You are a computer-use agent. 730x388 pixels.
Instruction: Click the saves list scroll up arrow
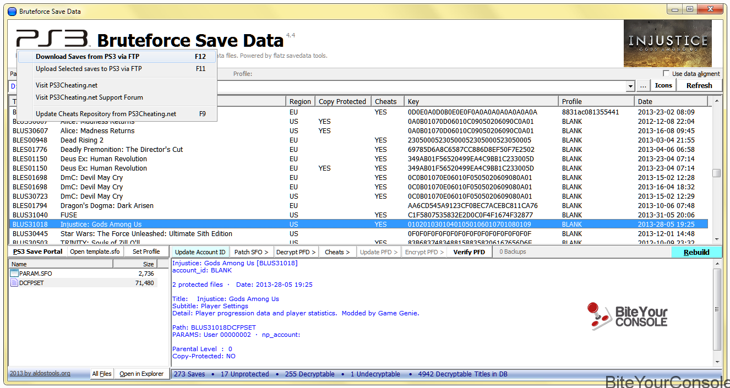coord(716,102)
